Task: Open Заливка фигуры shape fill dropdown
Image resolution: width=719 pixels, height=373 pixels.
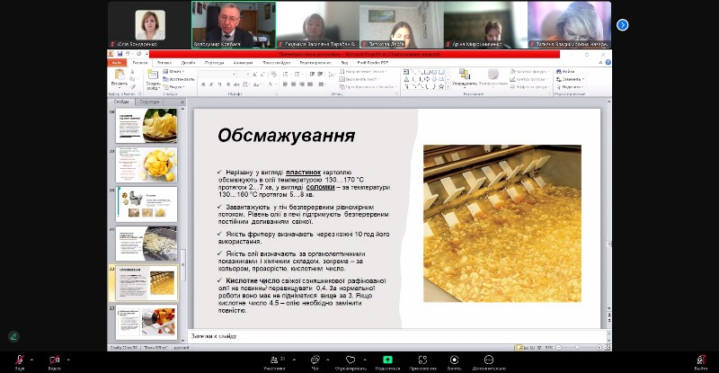Action: 529,72
